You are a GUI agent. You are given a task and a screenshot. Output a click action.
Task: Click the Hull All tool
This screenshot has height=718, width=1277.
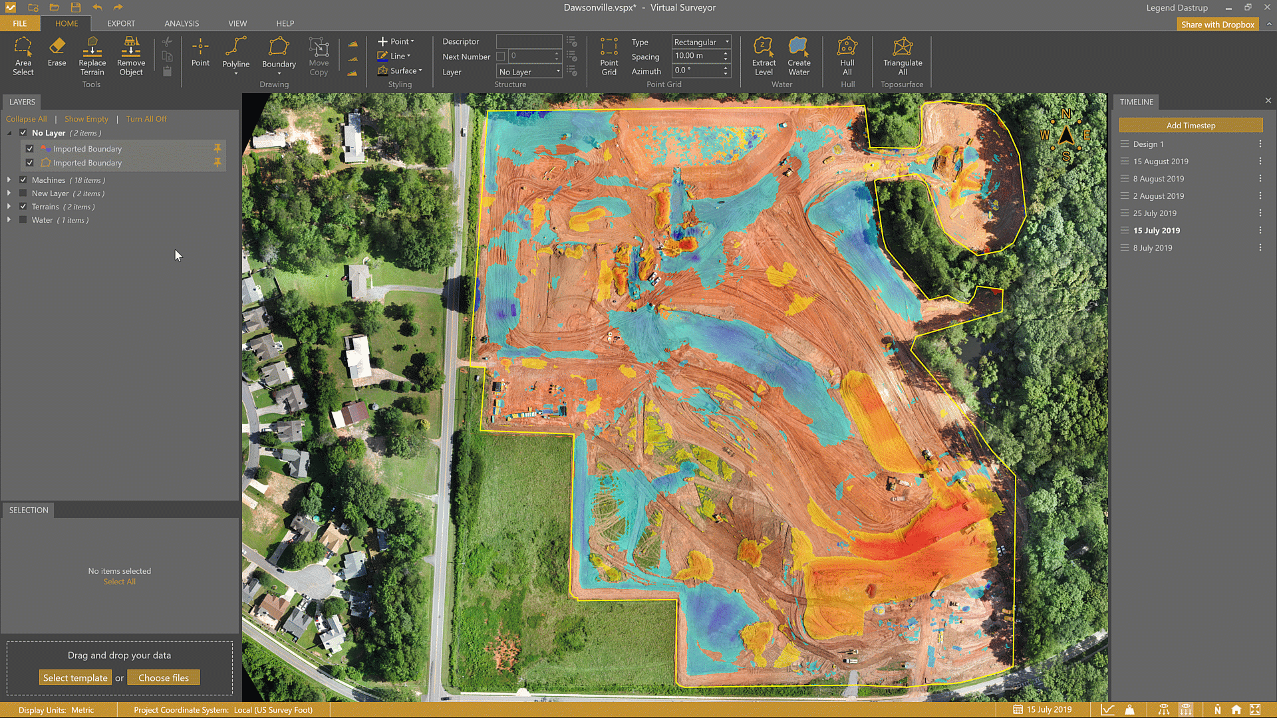[847, 56]
